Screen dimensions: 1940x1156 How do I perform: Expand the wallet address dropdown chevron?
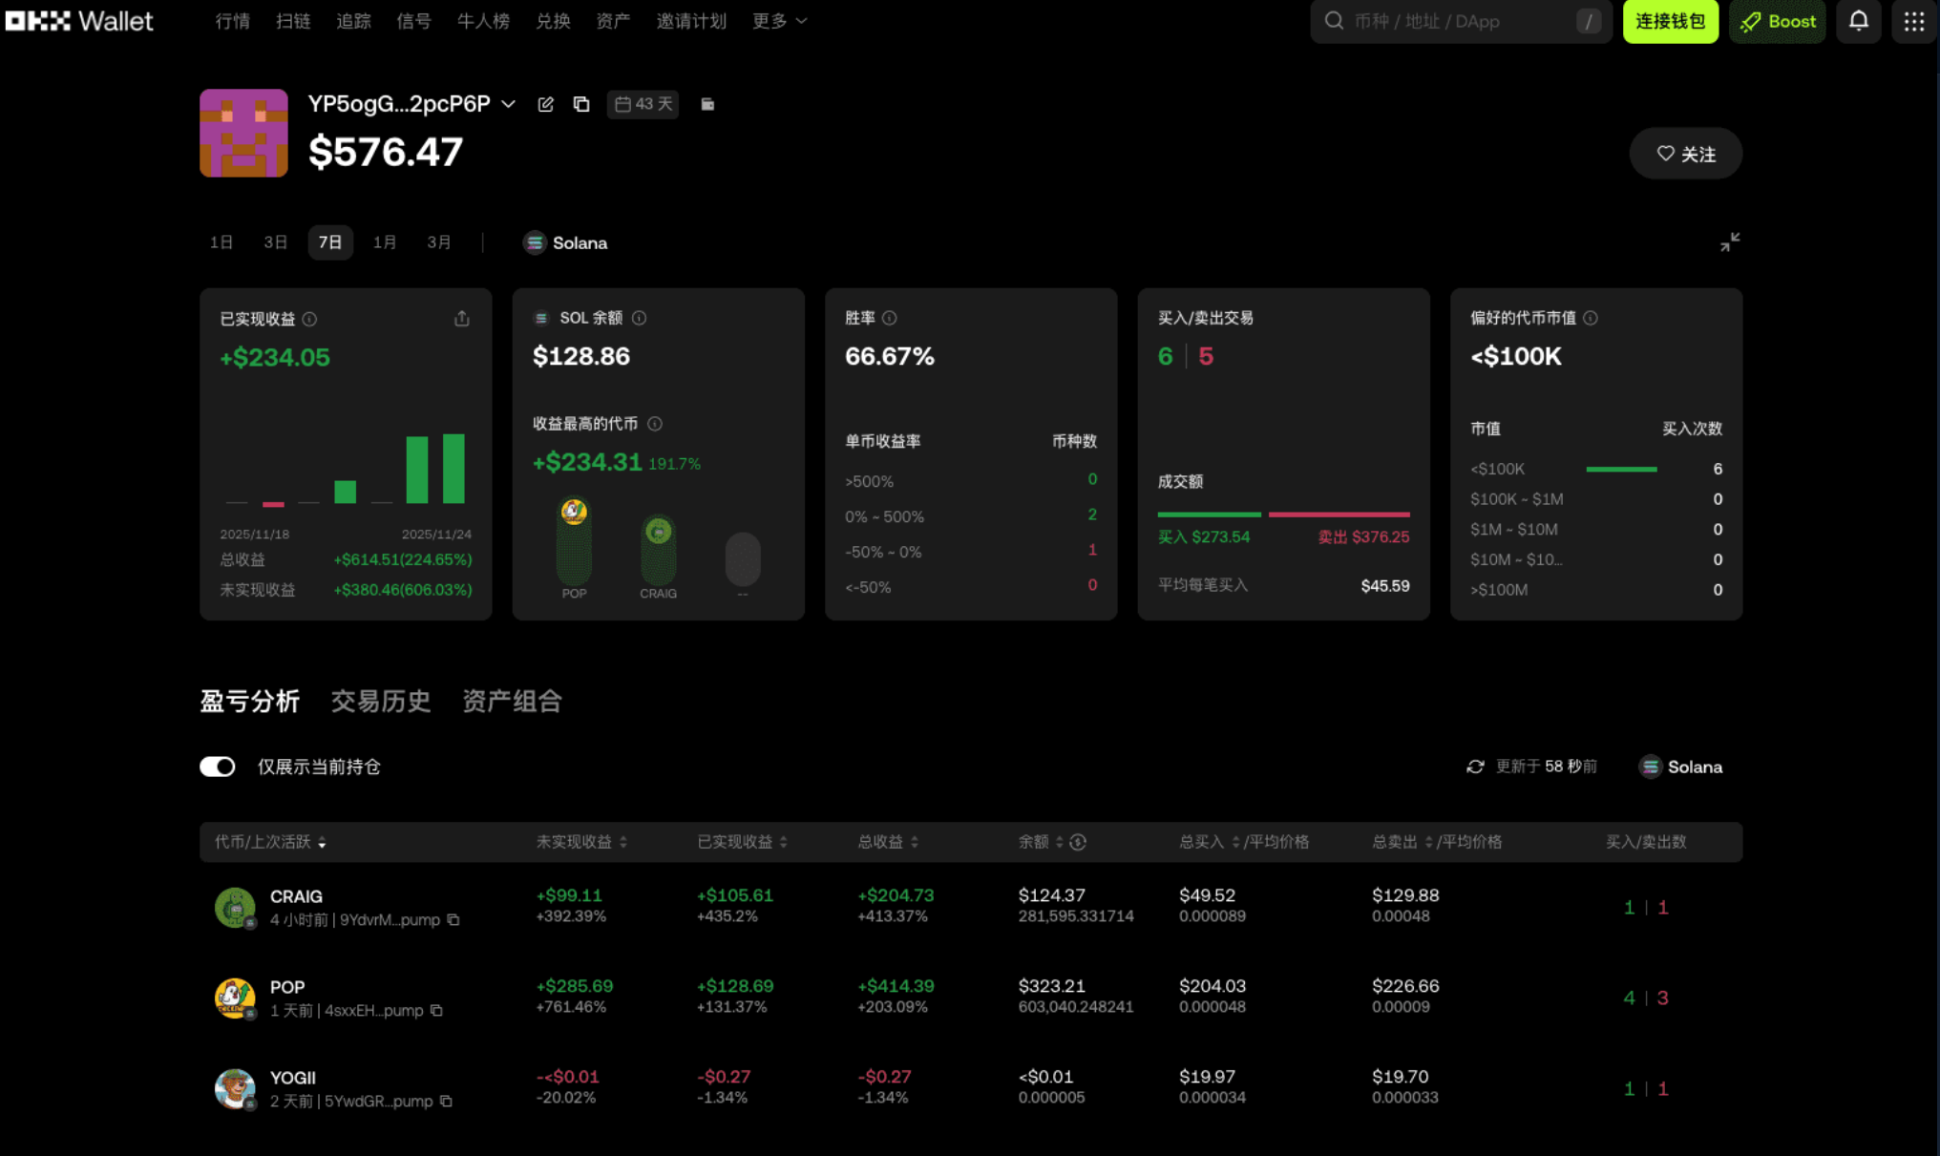[x=509, y=104]
